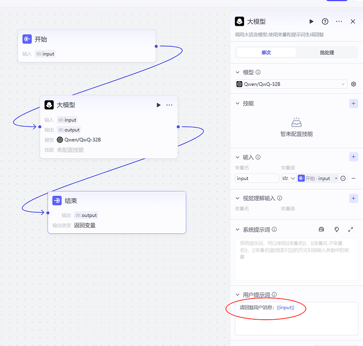Show info tooltip next to 视觉理解输入
The width and height of the screenshot is (363, 346).
[x=280, y=198]
